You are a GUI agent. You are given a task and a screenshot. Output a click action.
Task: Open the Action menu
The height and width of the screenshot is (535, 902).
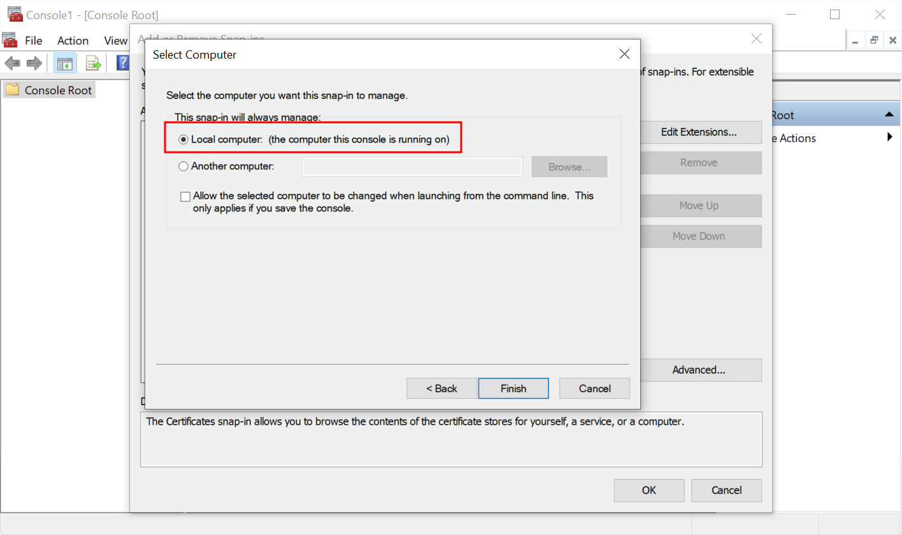(x=73, y=41)
